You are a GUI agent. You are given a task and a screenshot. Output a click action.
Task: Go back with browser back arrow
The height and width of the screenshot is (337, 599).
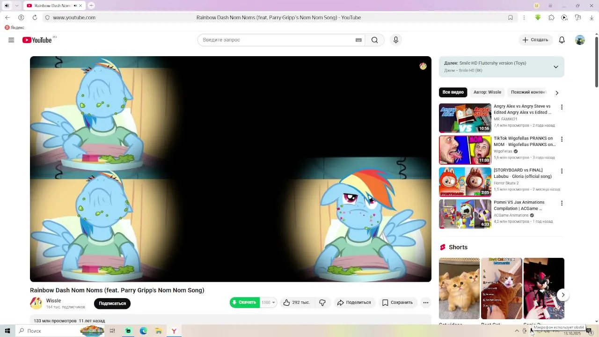coord(7,17)
